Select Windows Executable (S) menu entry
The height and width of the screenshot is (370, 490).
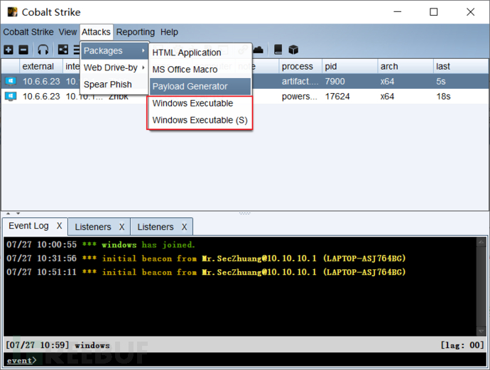coord(200,121)
